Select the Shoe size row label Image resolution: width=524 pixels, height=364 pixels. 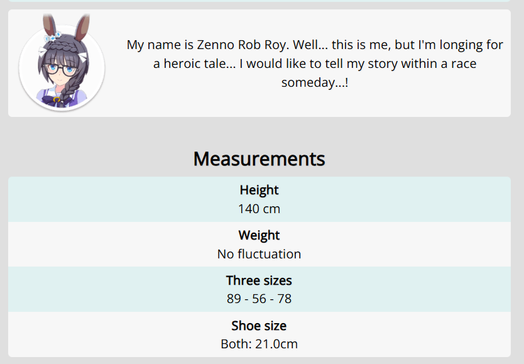(259, 326)
